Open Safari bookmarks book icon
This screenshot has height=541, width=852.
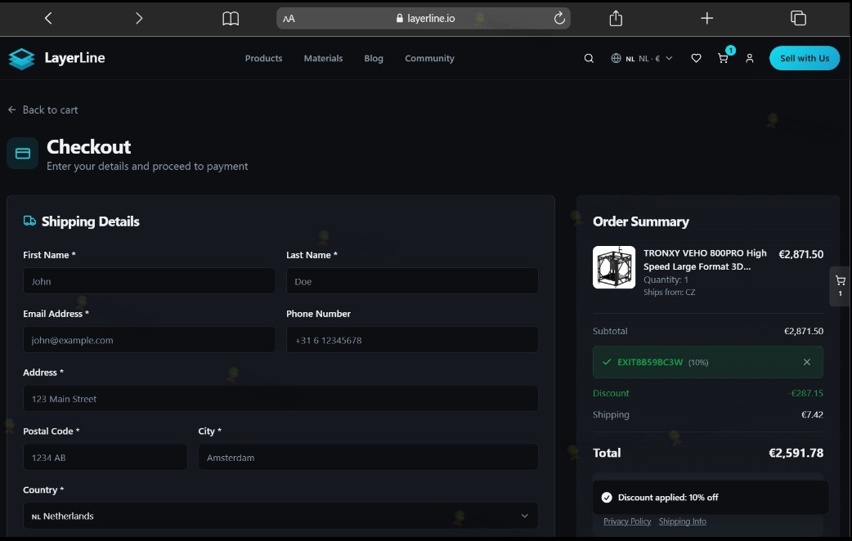tap(231, 19)
